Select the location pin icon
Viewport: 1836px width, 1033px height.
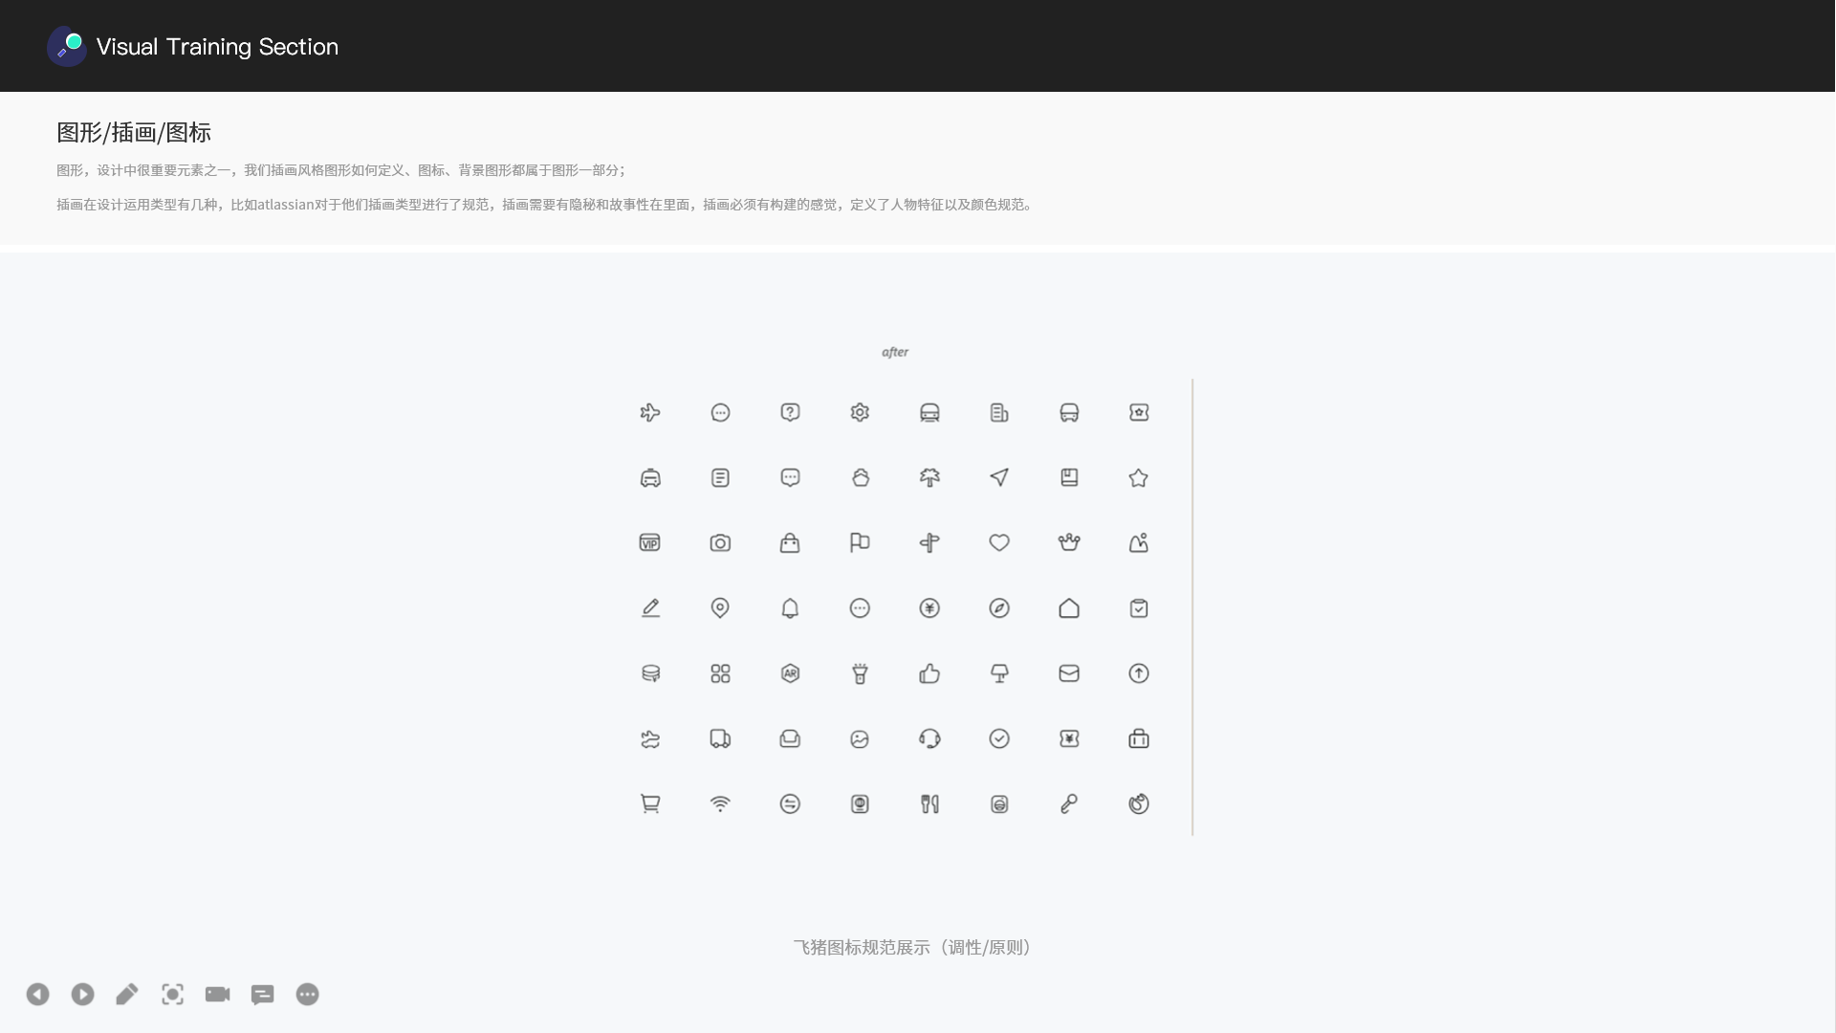[720, 608]
